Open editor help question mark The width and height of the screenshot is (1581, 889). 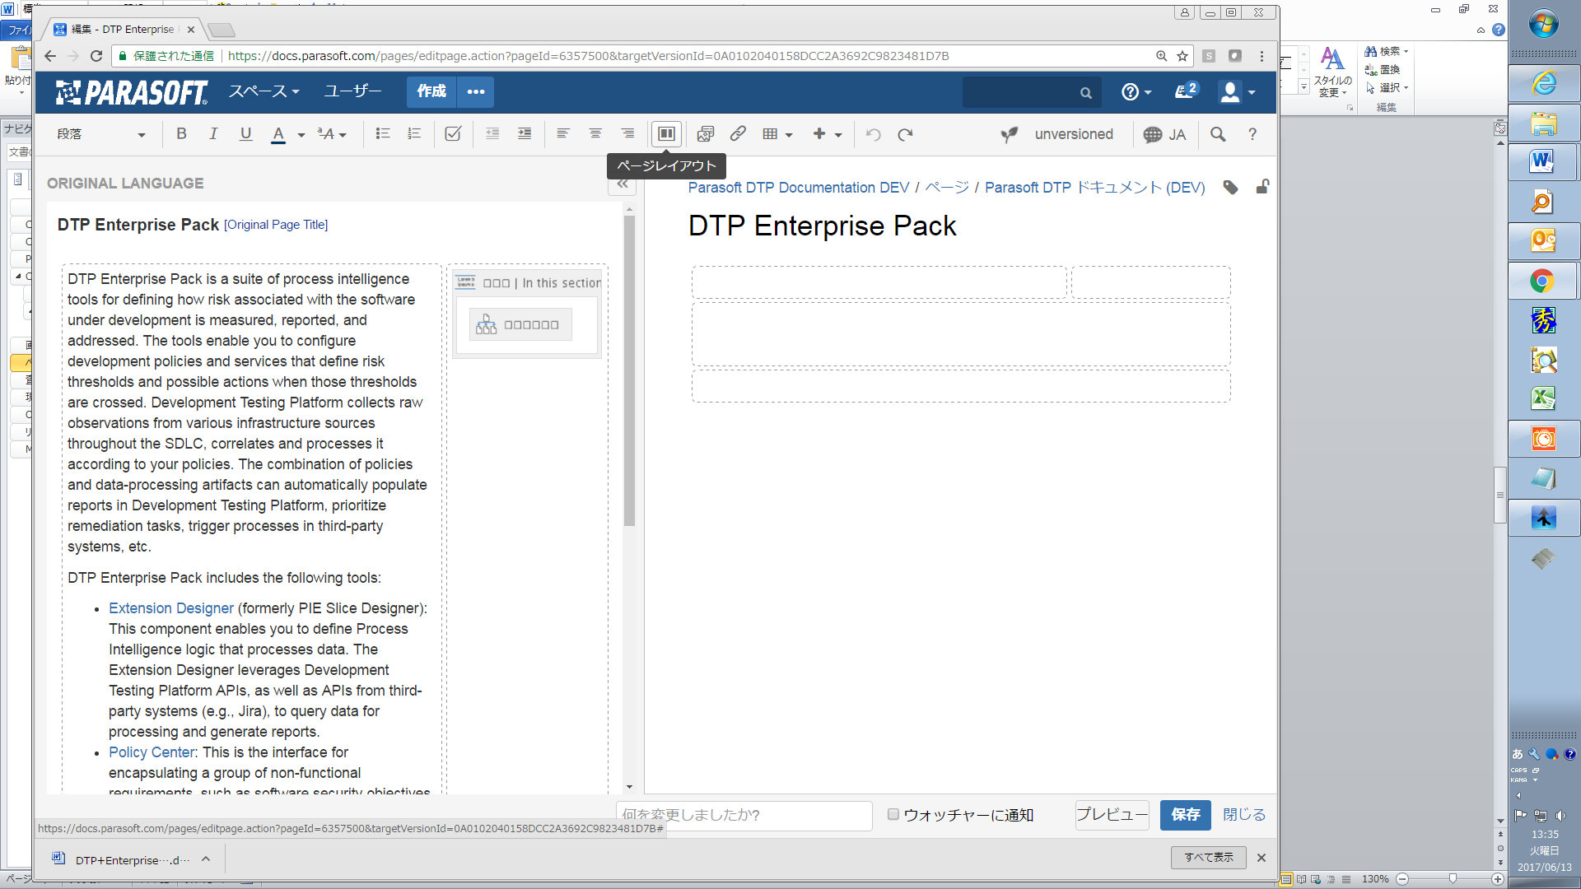tap(1252, 134)
